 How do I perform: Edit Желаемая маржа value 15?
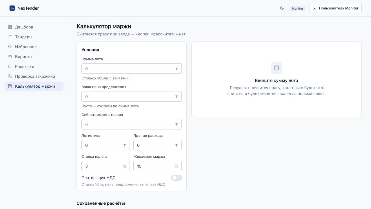157,166
